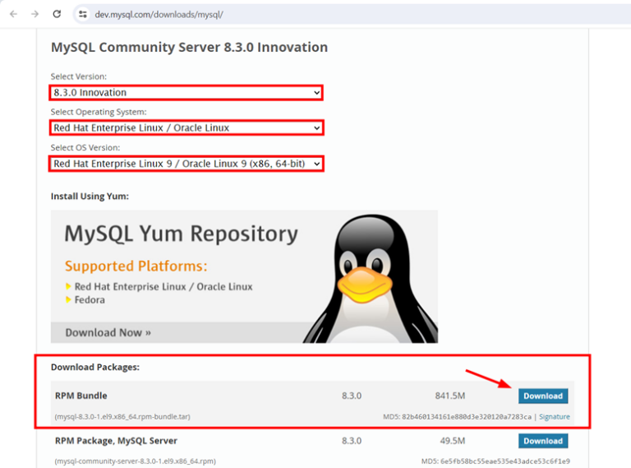Reload the page with refresh icon

click(58, 15)
